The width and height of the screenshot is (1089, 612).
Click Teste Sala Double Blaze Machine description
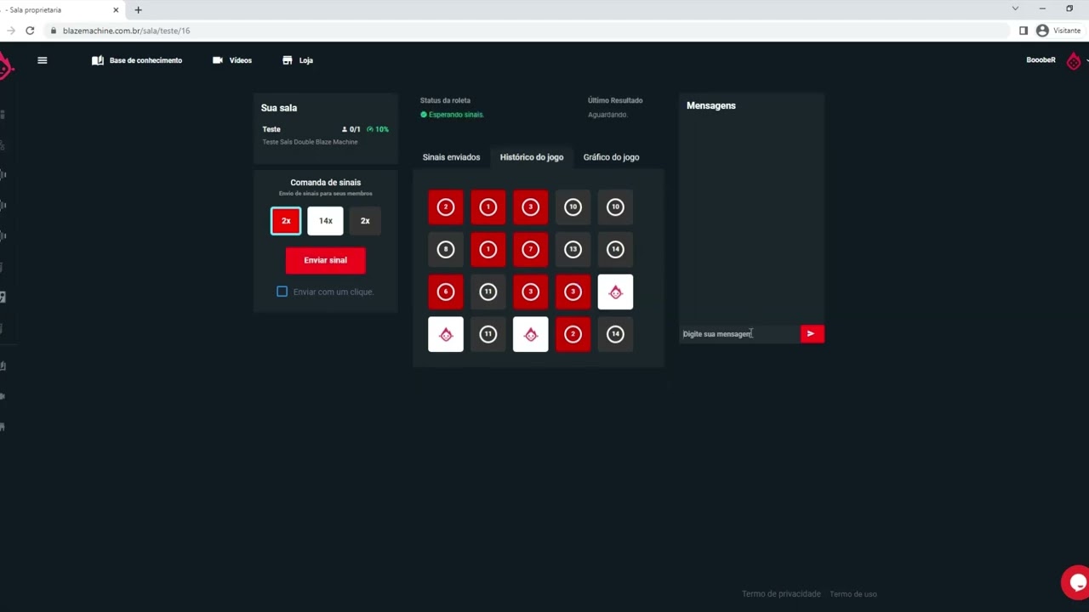click(310, 142)
